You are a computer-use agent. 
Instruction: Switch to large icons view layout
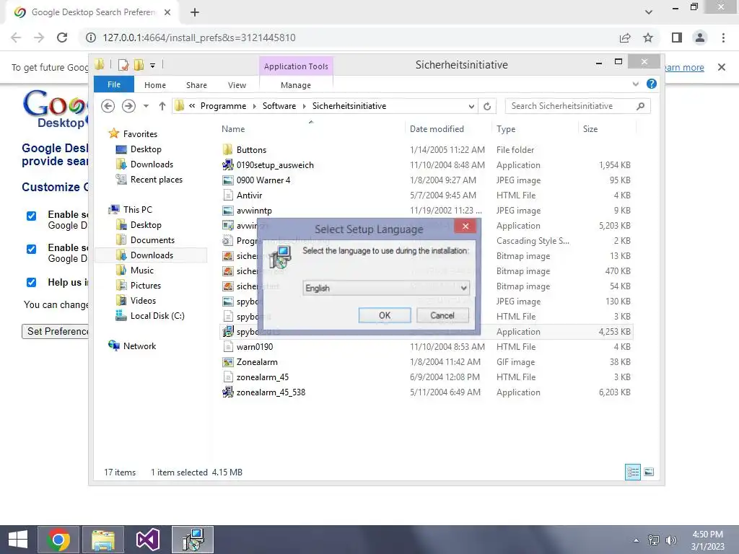pos(649,472)
